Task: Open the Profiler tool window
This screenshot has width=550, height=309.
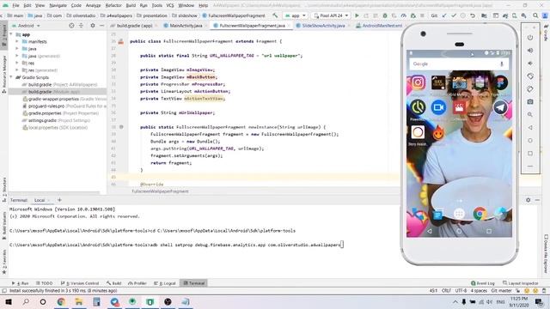Action: coord(137,283)
